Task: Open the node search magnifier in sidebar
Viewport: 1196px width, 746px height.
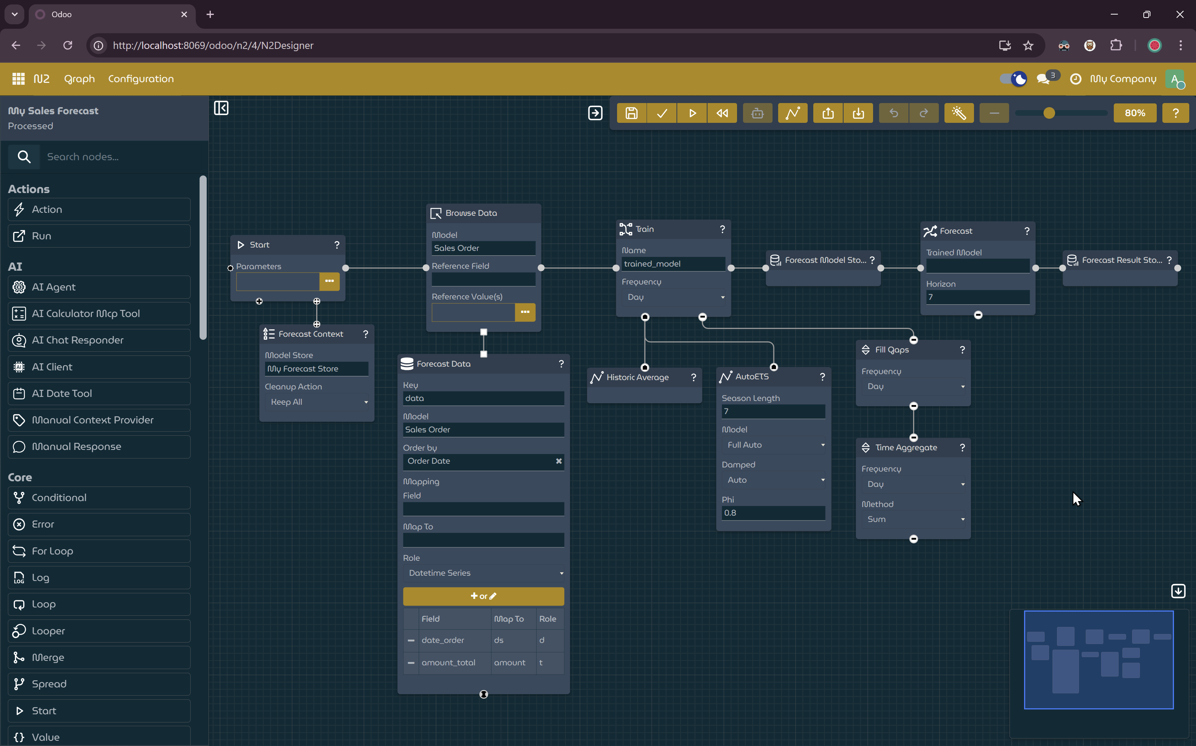Action: coord(24,156)
